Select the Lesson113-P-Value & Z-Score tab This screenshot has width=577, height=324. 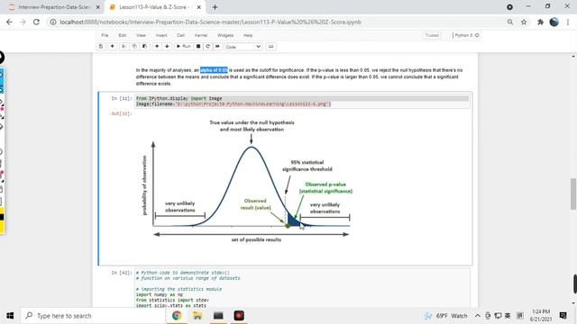click(154, 7)
